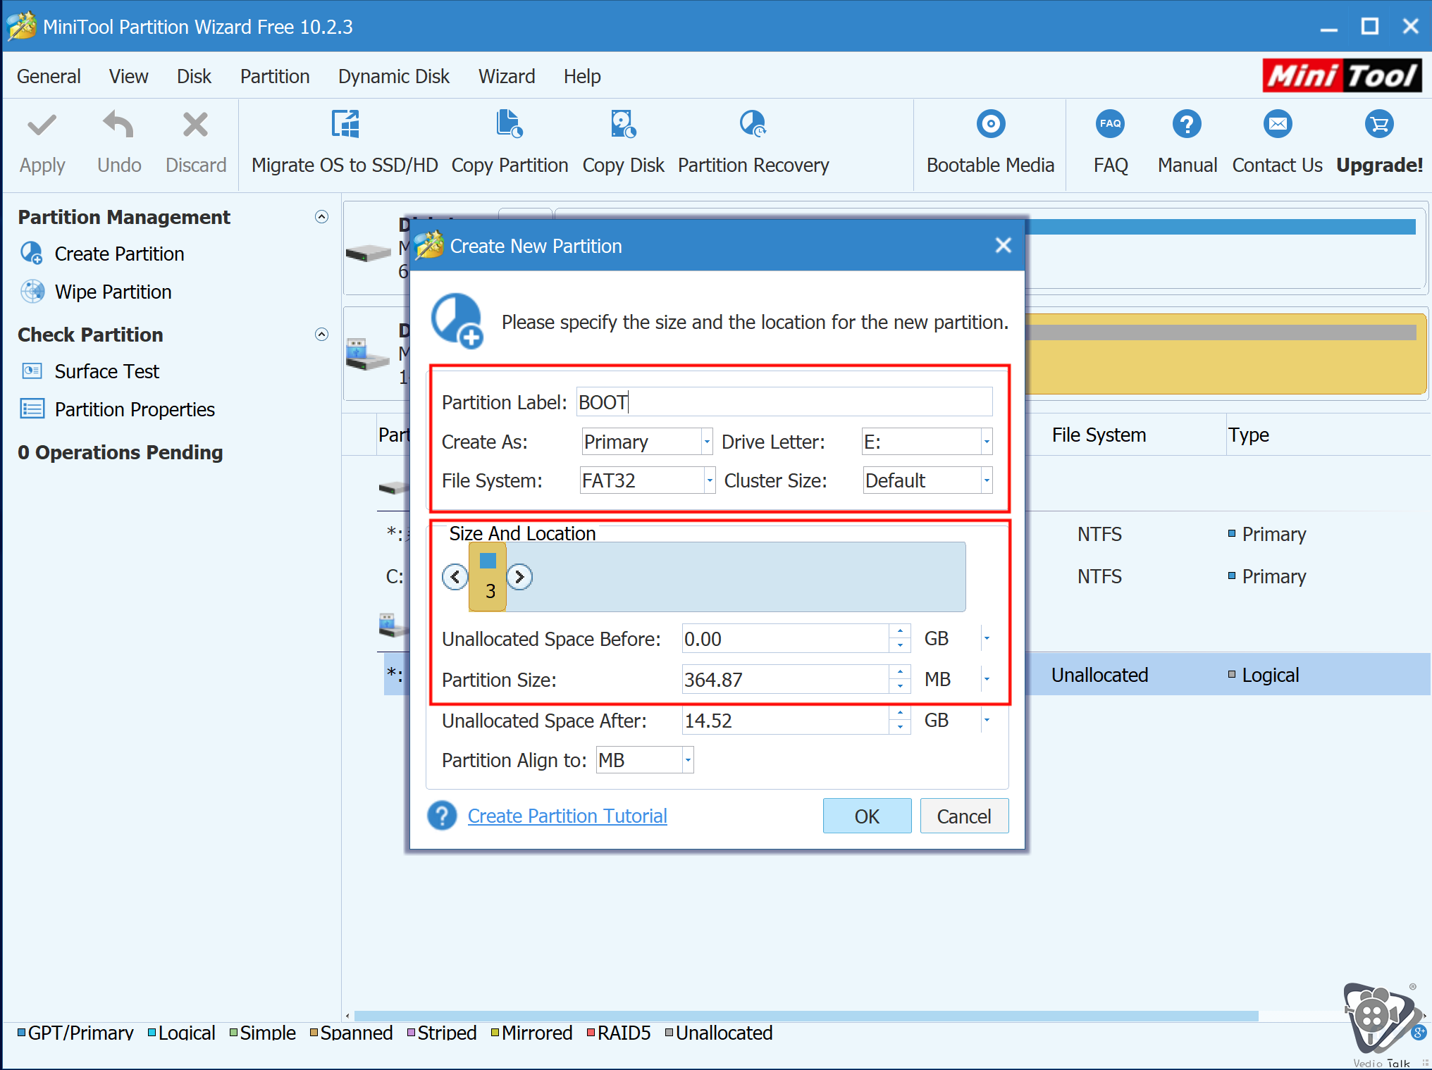
Task: Click the Partition Label input field
Action: [x=784, y=402]
